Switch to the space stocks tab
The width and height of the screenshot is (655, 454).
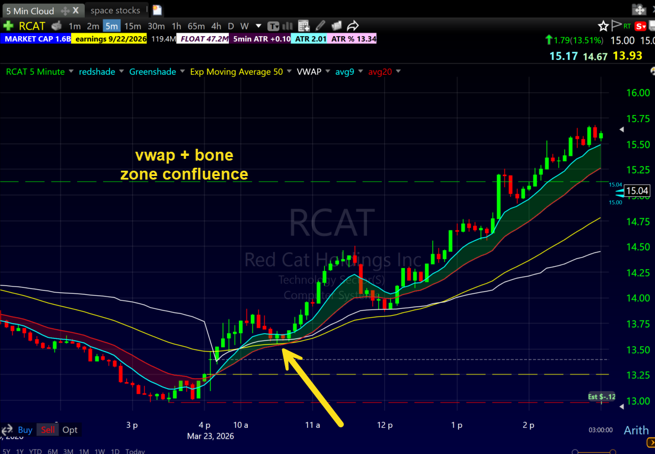point(116,9)
